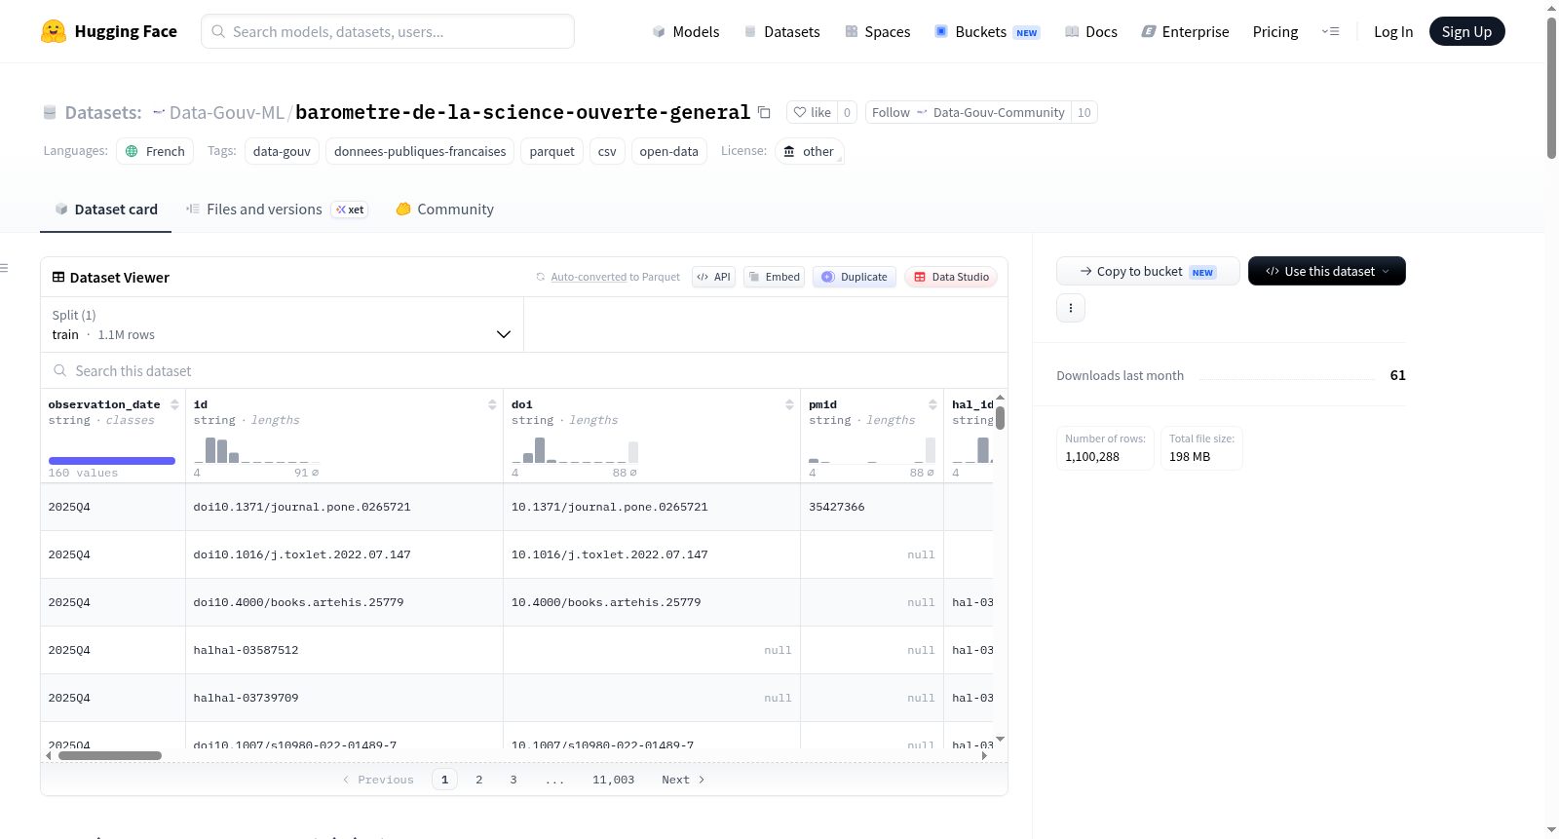The height and width of the screenshot is (839, 1559).
Task: Focus the models, datasets, users search box
Action: [388, 31]
